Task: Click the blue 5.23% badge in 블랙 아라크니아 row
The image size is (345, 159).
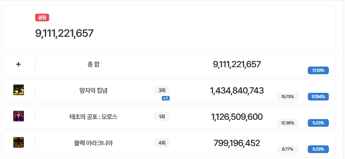Action: pos(318,149)
